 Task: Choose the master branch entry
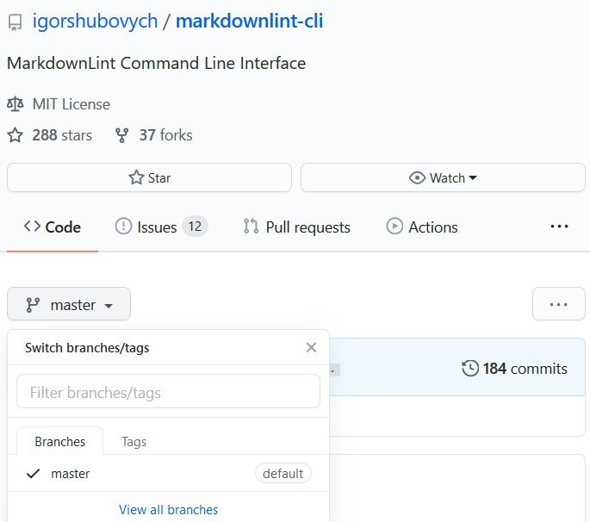pos(168,473)
